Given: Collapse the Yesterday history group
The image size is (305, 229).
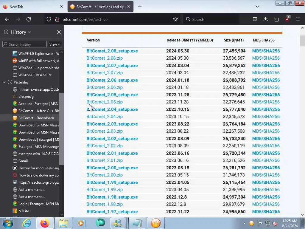Looking at the screenshot, I should 4,82.
